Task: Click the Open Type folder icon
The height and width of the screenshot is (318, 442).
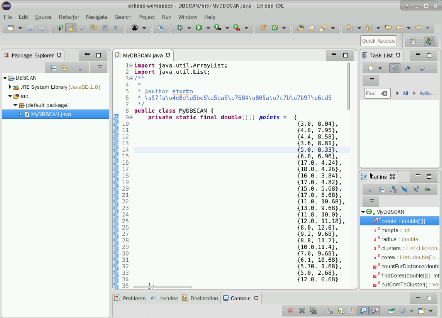Action: point(301,28)
